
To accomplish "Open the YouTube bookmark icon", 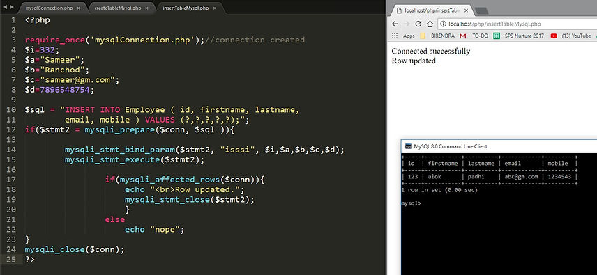I will point(554,36).
